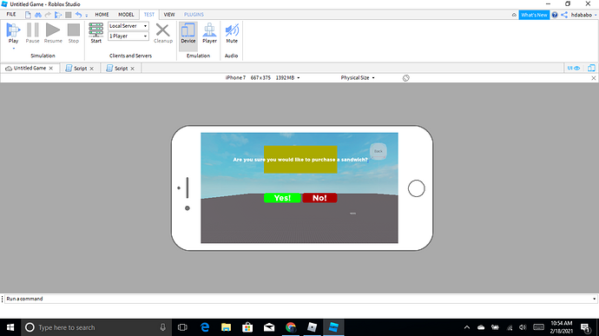
Task: Click the New file quick-access icon
Action: pyautogui.click(x=28, y=15)
